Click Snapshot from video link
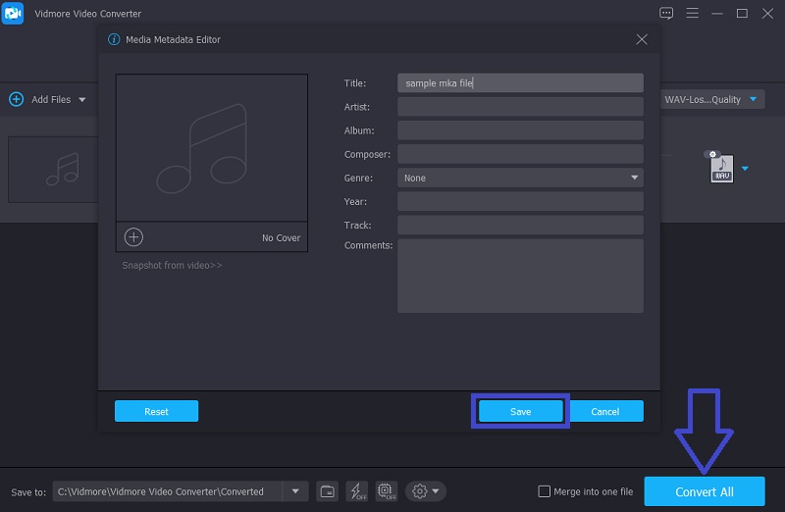Image resolution: width=785 pixels, height=512 pixels. click(x=172, y=265)
